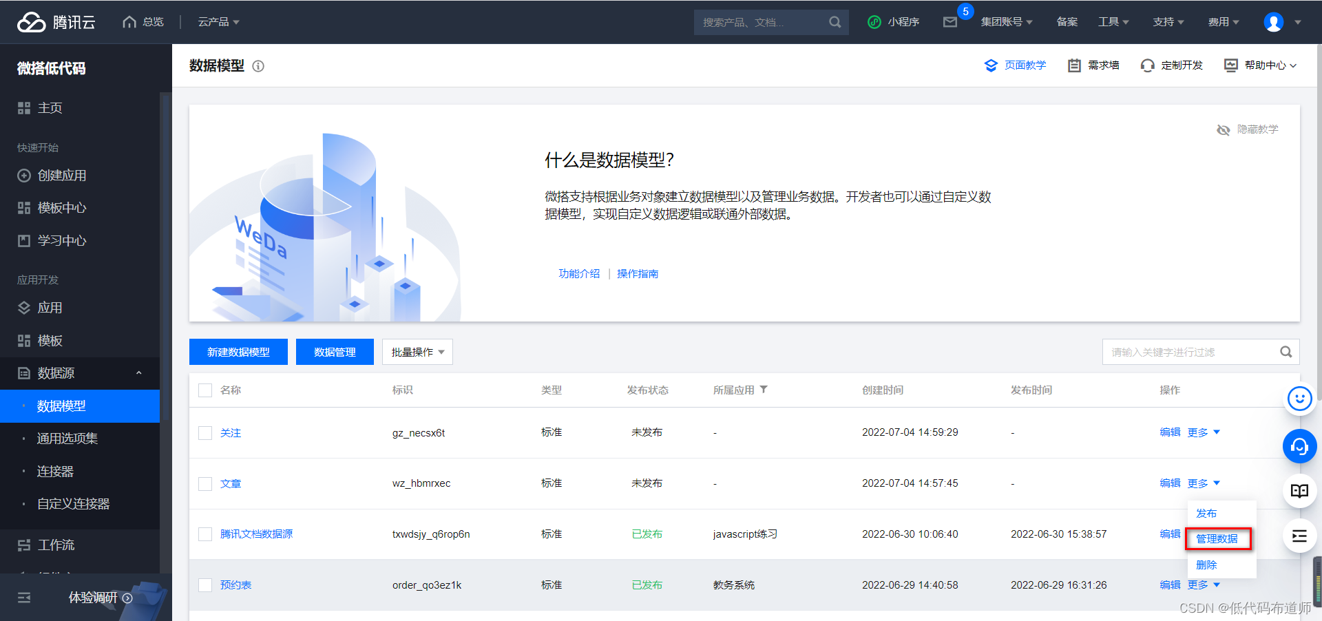Click the 隐藏教学 eye icon
The height and width of the screenshot is (621, 1322).
click(x=1223, y=129)
